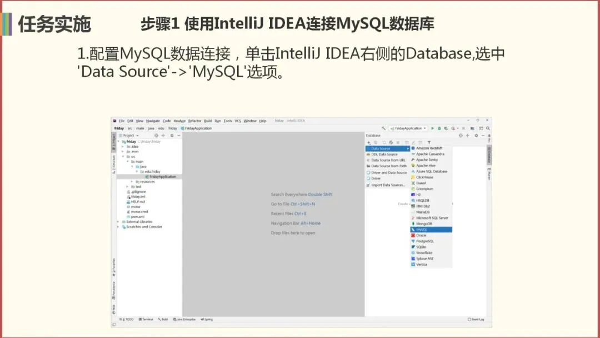Image resolution: width=600 pixels, height=338 pixels.
Task: Open the Java Enterprise tool window tab
Action: (x=184, y=319)
